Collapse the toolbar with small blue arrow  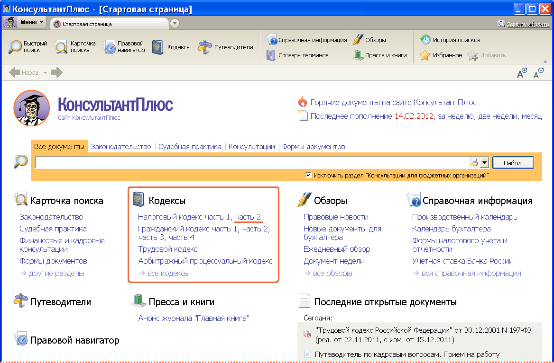tap(545, 62)
